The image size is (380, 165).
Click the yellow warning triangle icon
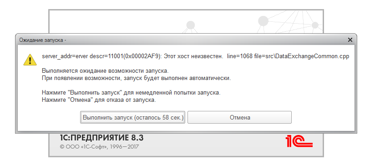pos(30,60)
